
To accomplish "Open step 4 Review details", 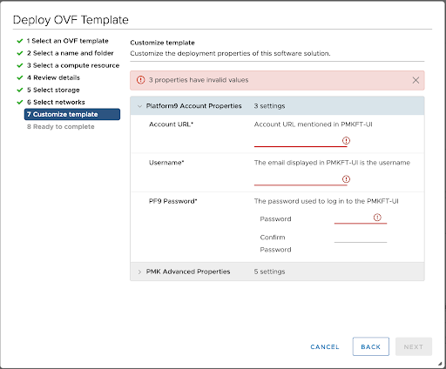I will (53, 77).
